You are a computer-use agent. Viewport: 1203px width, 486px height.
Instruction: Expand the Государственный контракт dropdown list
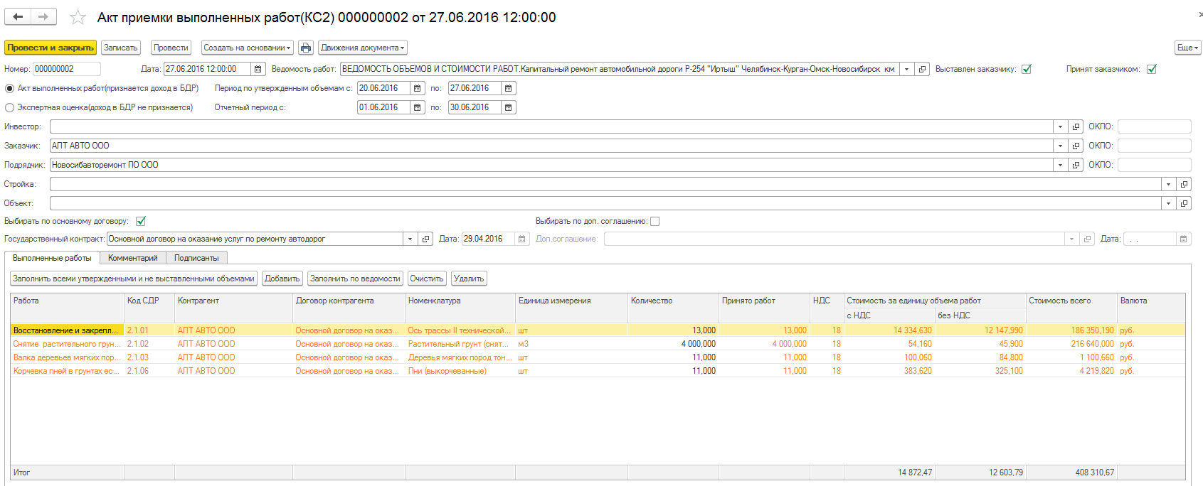(410, 239)
